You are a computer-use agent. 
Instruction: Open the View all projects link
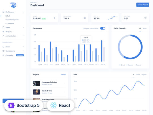[63, 74]
